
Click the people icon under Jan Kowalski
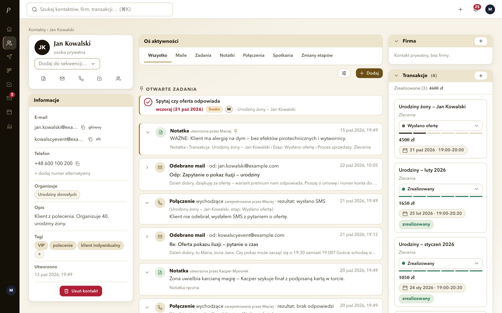118,79
